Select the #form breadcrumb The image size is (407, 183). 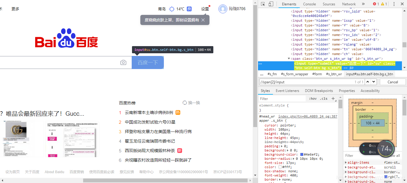coord(317,74)
